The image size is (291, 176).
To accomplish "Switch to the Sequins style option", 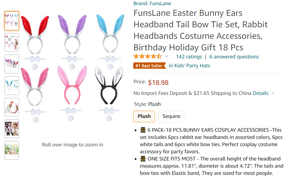I will [x=171, y=116].
